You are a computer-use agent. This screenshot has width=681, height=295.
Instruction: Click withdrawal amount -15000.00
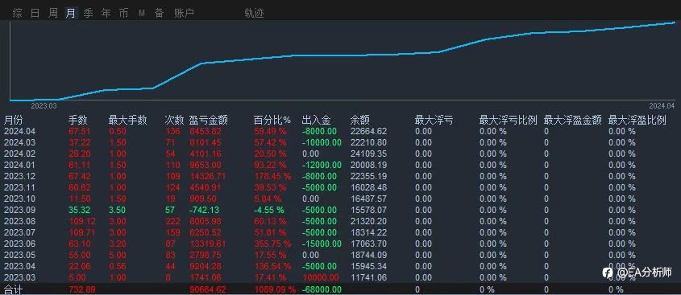coord(322,244)
